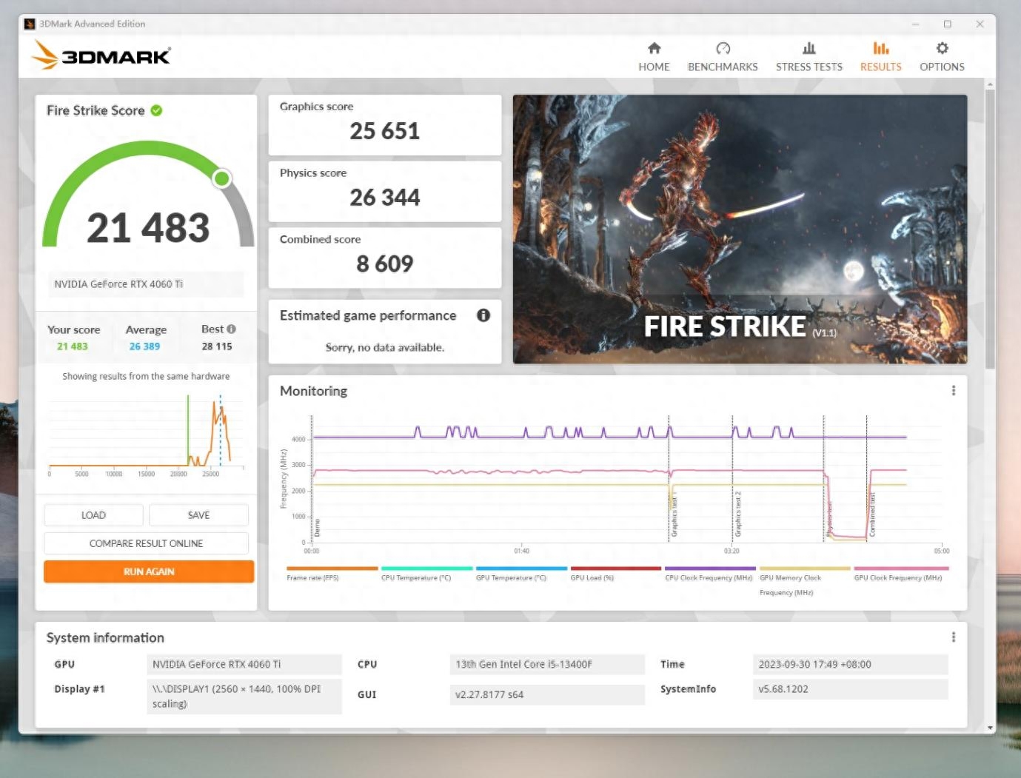Viewport: 1021px width, 778px height.
Task: Click the SystemInfo version v5.68.1202
Action: tap(850, 689)
